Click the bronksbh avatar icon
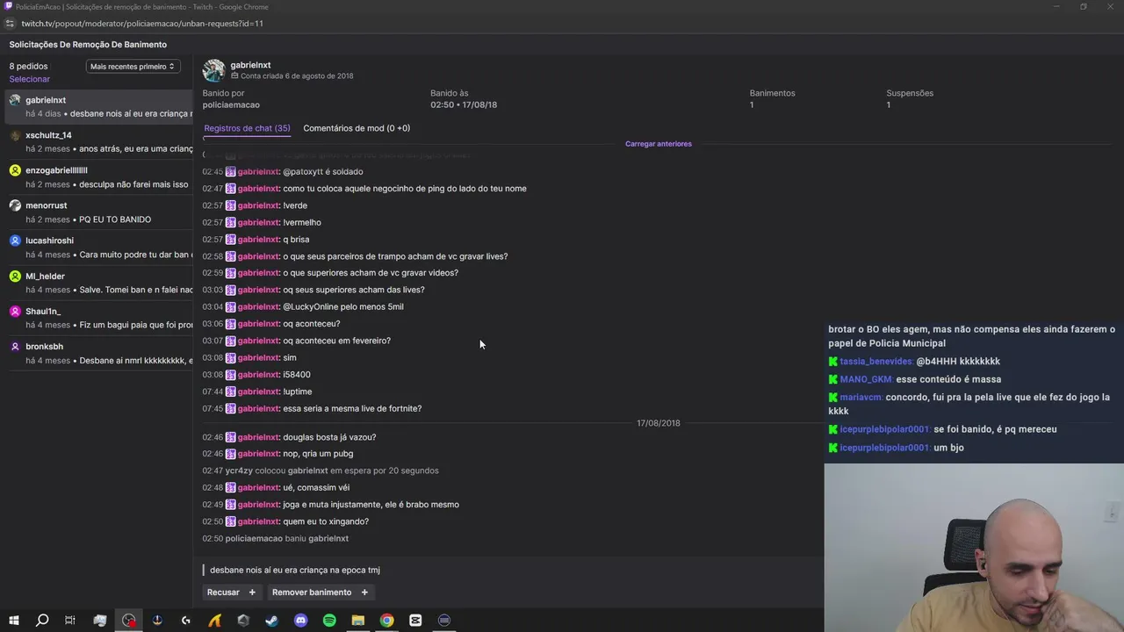 [x=15, y=346]
